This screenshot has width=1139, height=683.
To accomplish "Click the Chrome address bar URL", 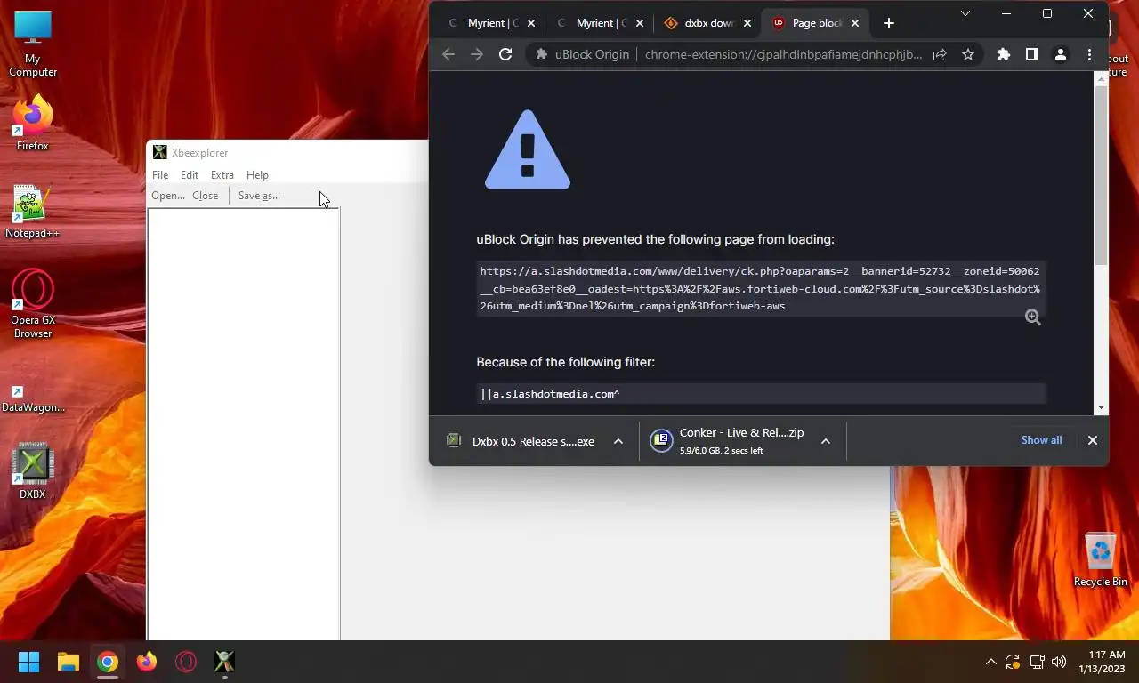I will [x=783, y=54].
